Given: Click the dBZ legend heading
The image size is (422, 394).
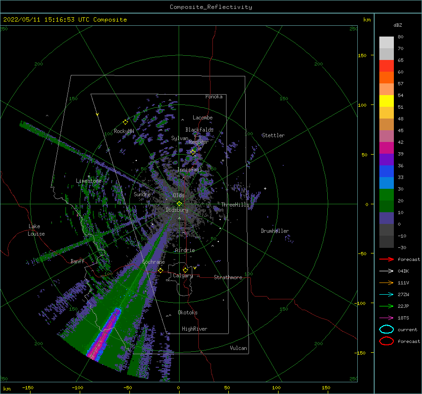Looking at the screenshot, I should pyautogui.click(x=398, y=25).
